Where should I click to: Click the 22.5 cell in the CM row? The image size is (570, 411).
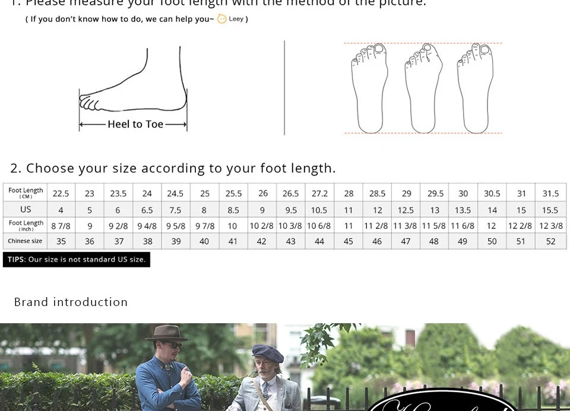coord(61,193)
